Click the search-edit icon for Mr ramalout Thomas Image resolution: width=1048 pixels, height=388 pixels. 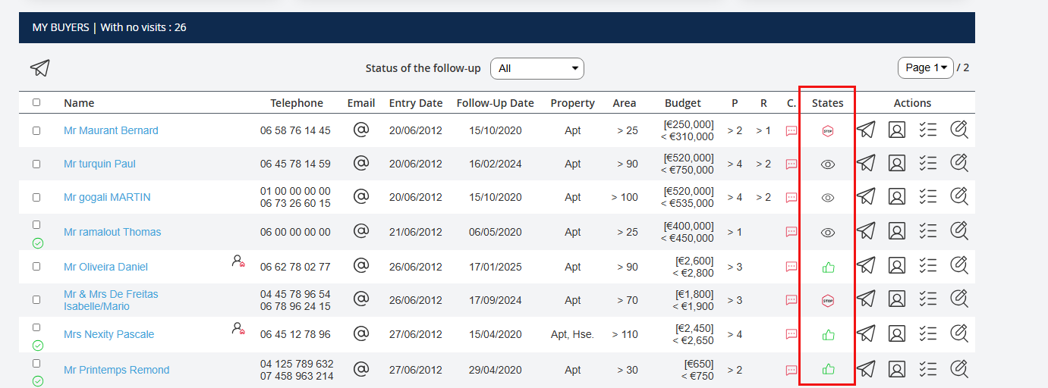[x=959, y=230]
